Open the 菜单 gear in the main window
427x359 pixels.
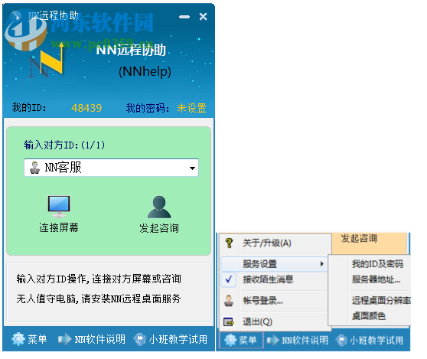tap(18, 339)
